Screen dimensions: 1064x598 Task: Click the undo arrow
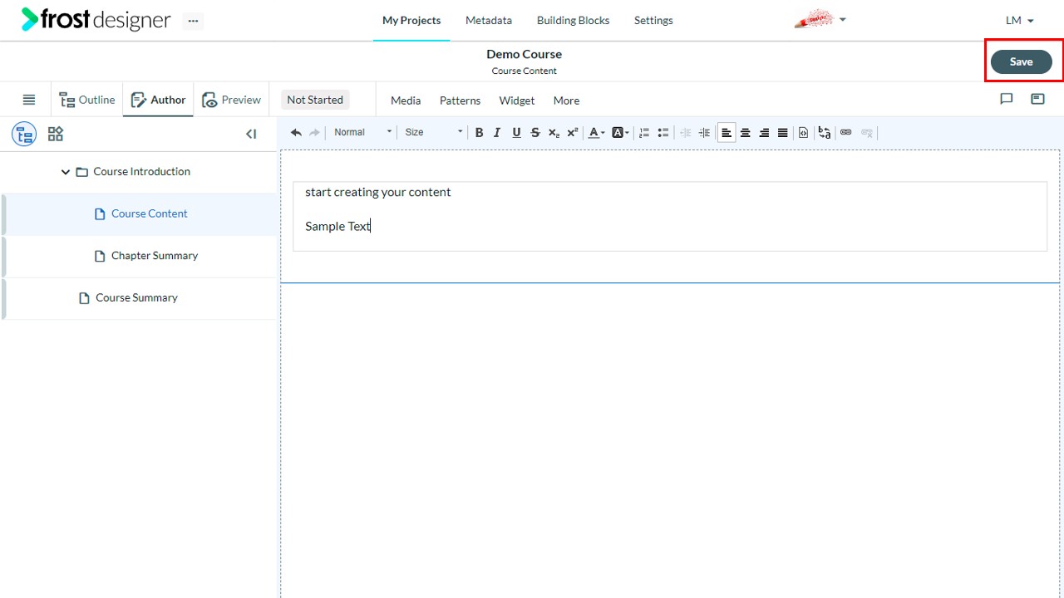coord(296,132)
